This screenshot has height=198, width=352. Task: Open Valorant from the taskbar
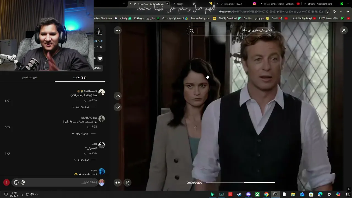point(230,194)
